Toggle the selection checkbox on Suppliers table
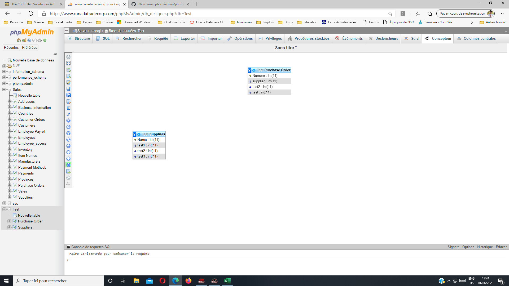 (135, 134)
